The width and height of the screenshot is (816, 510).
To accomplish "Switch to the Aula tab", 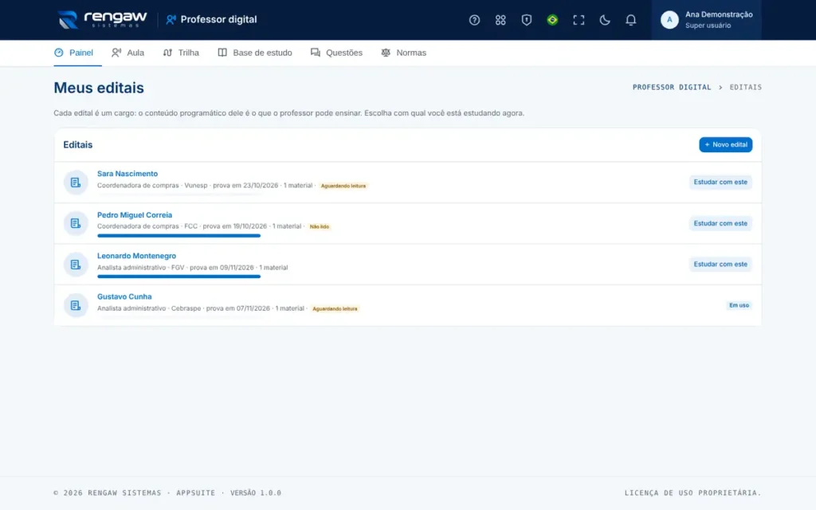I will (x=128, y=53).
